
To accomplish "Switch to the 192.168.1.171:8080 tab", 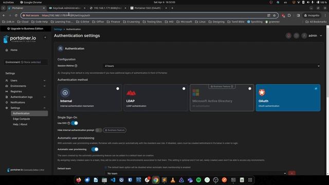I will point(108,8).
